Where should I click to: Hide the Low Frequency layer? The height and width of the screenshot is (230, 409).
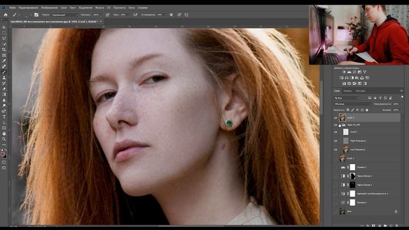(336, 149)
